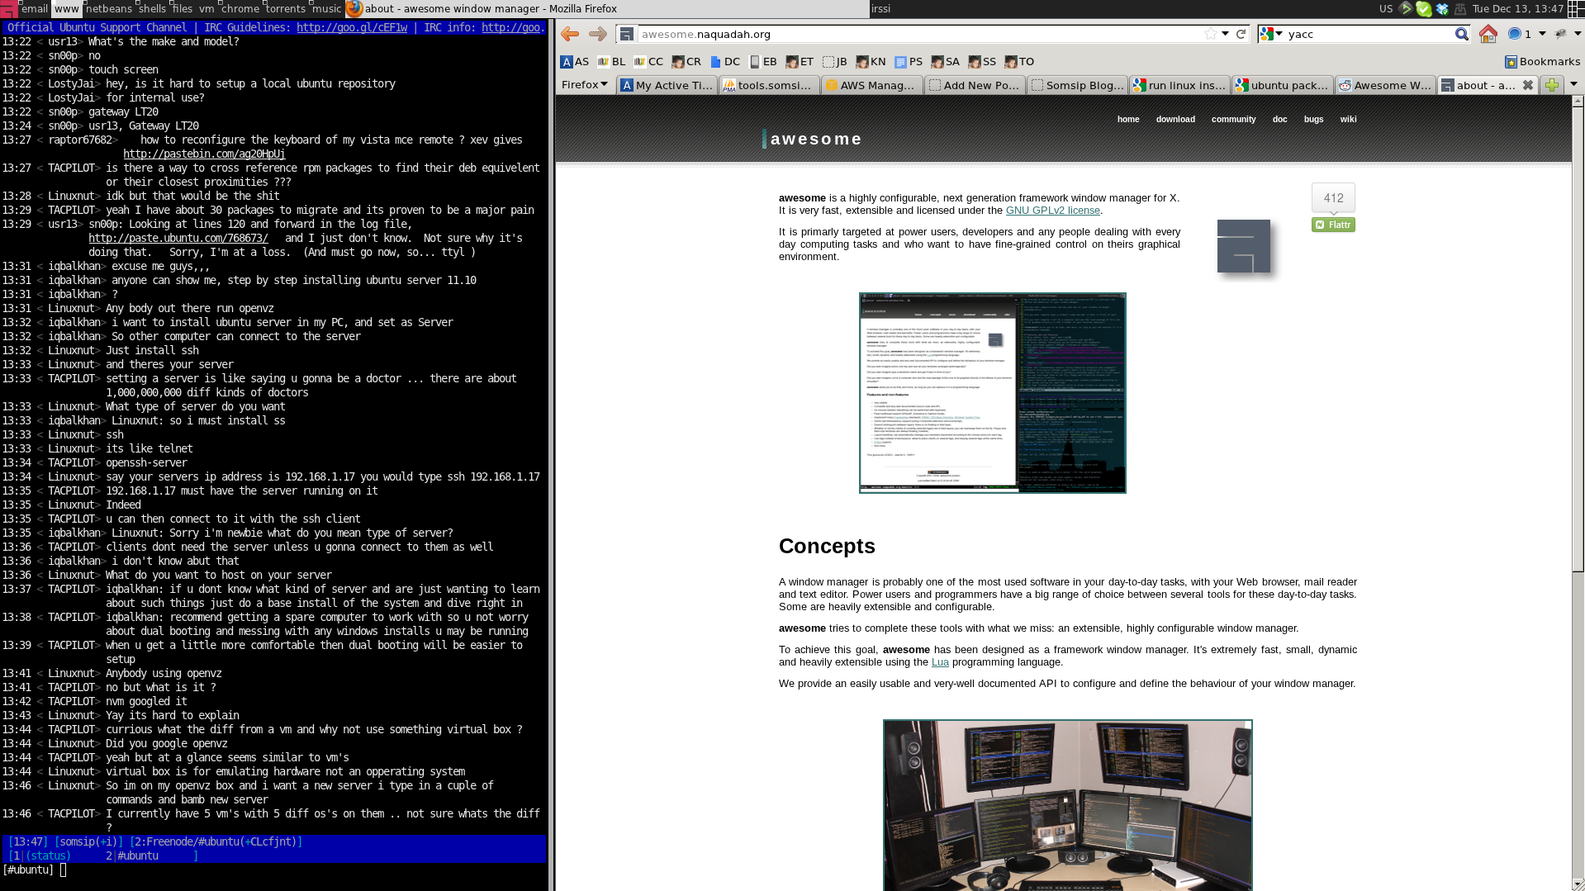
Task: Open the list all tabs dropdown
Action: pos(1573,84)
